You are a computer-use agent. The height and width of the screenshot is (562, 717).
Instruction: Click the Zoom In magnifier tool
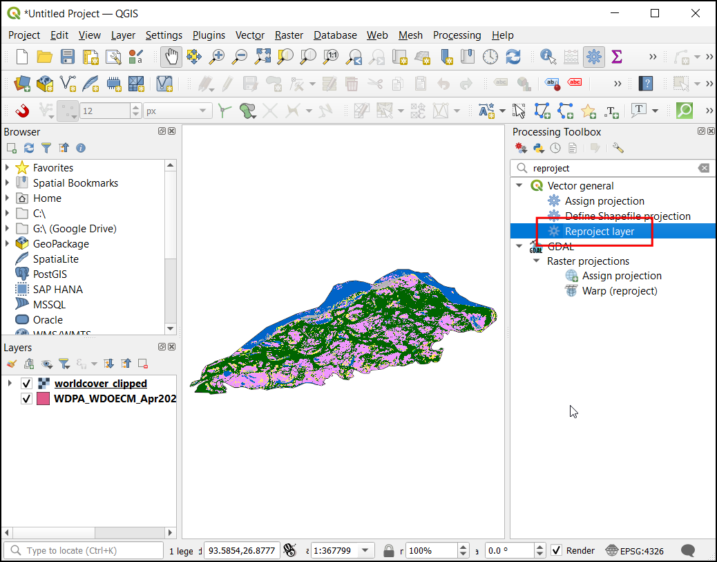click(217, 57)
